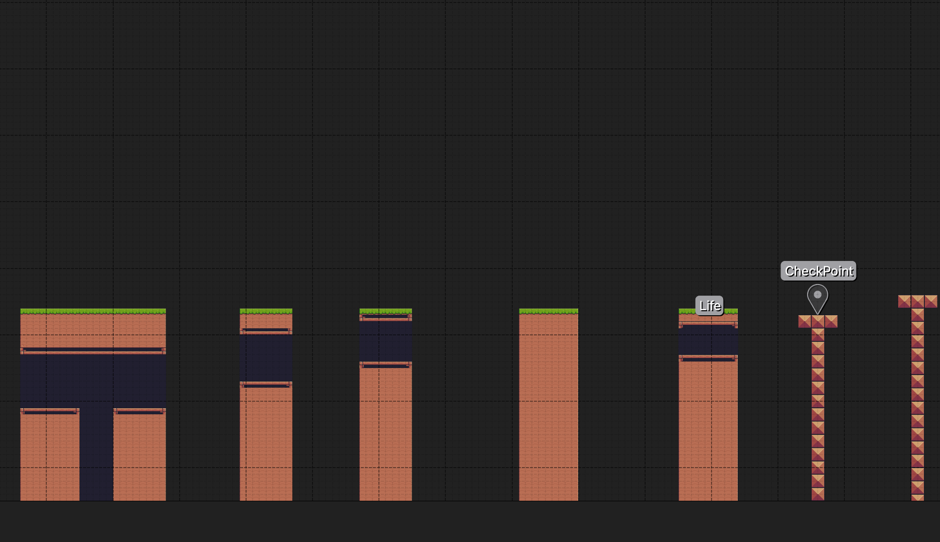Click the checkpoint pin marker icon
Image resolution: width=940 pixels, height=542 pixels.
tap(817, 297)
